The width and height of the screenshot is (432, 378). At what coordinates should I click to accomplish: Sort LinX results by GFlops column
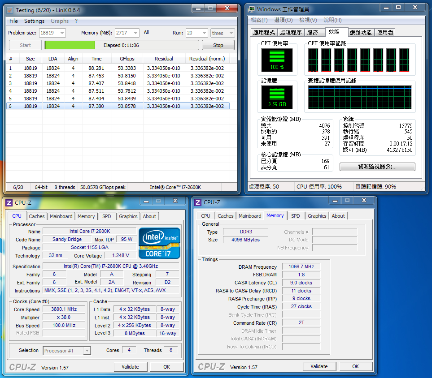pyautogui.click(x=127, y=59)
